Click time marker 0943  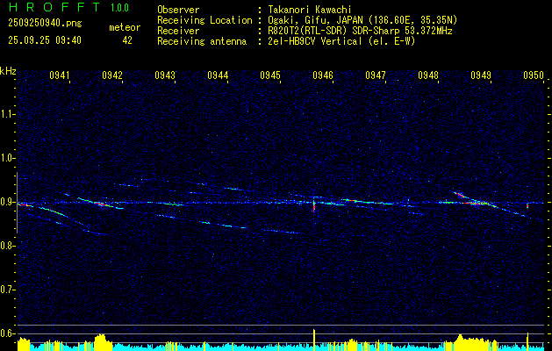point(165,75)
